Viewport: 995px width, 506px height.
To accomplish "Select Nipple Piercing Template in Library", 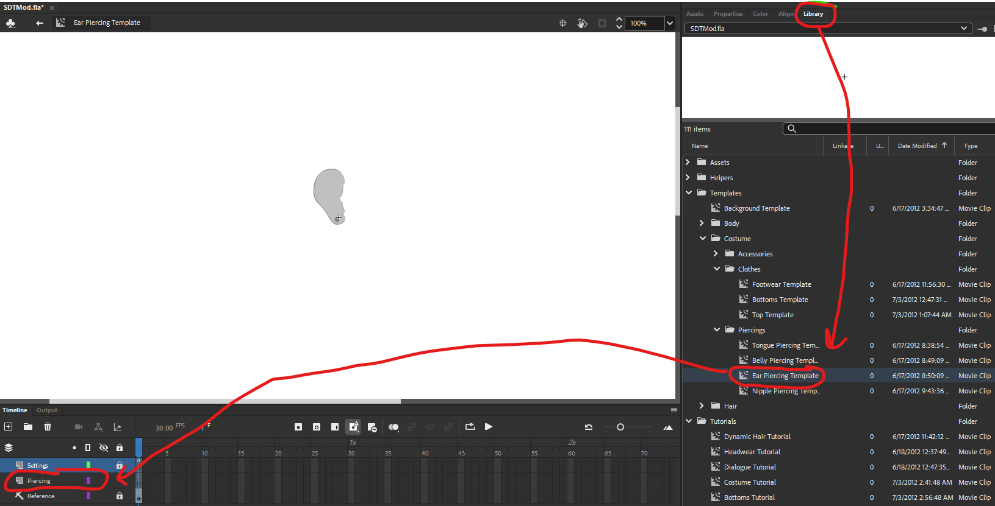I will point(785,391).
